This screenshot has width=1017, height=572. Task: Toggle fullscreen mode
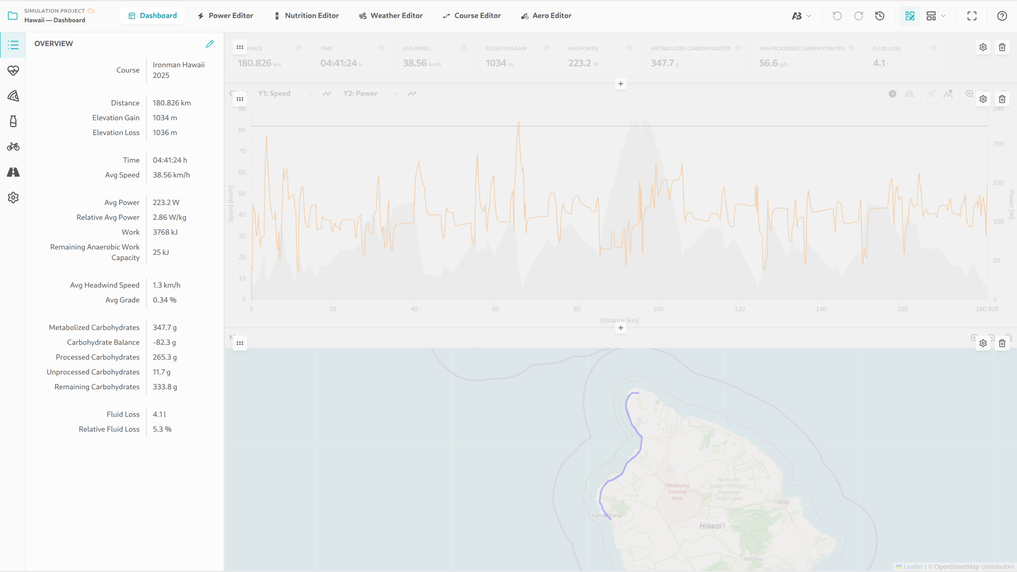click(972, 16)
